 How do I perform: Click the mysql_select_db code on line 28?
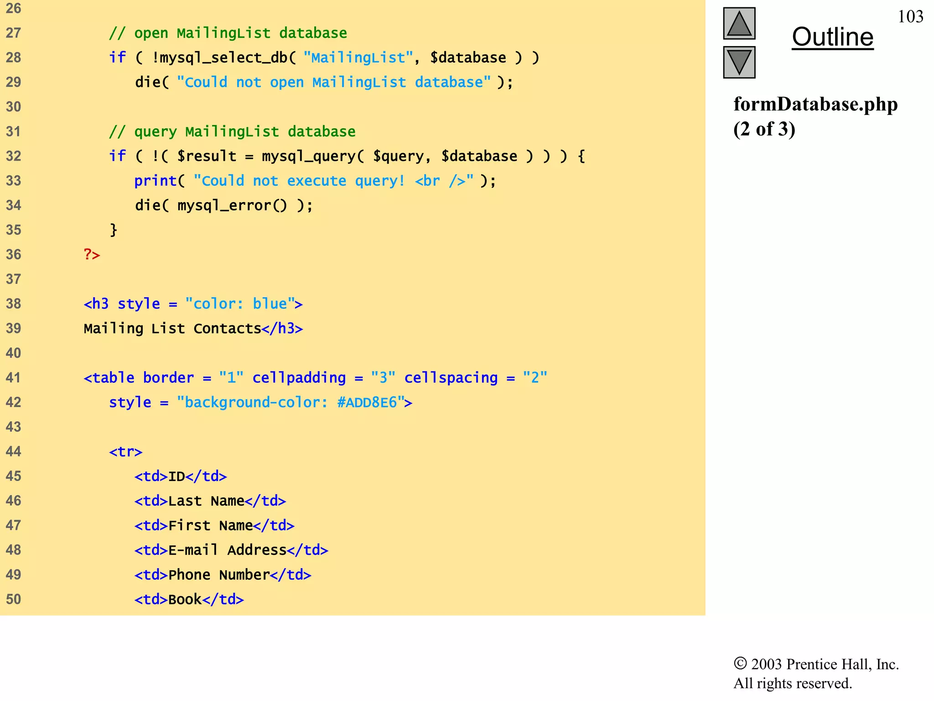point(324,58)
